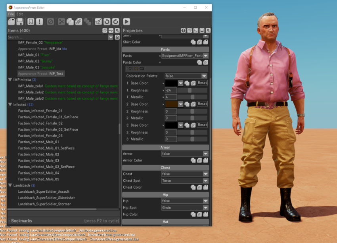The width and height of the screenshot is (337, 243).
Task: Open the Bookmark icon in the toolbar
Action: point(31,21)
